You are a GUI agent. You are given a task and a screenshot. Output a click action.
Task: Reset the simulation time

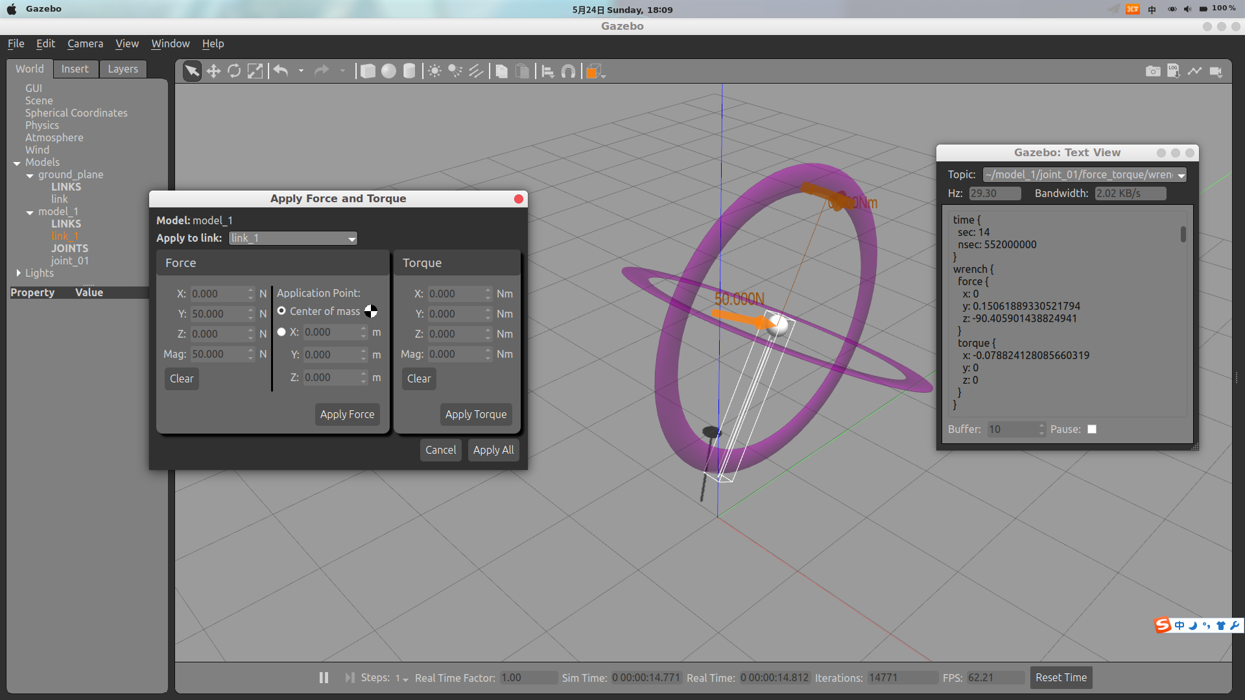click(x=1061, y=677)
